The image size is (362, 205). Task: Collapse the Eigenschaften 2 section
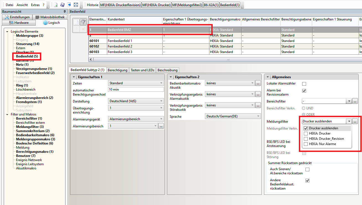point(171,77)
